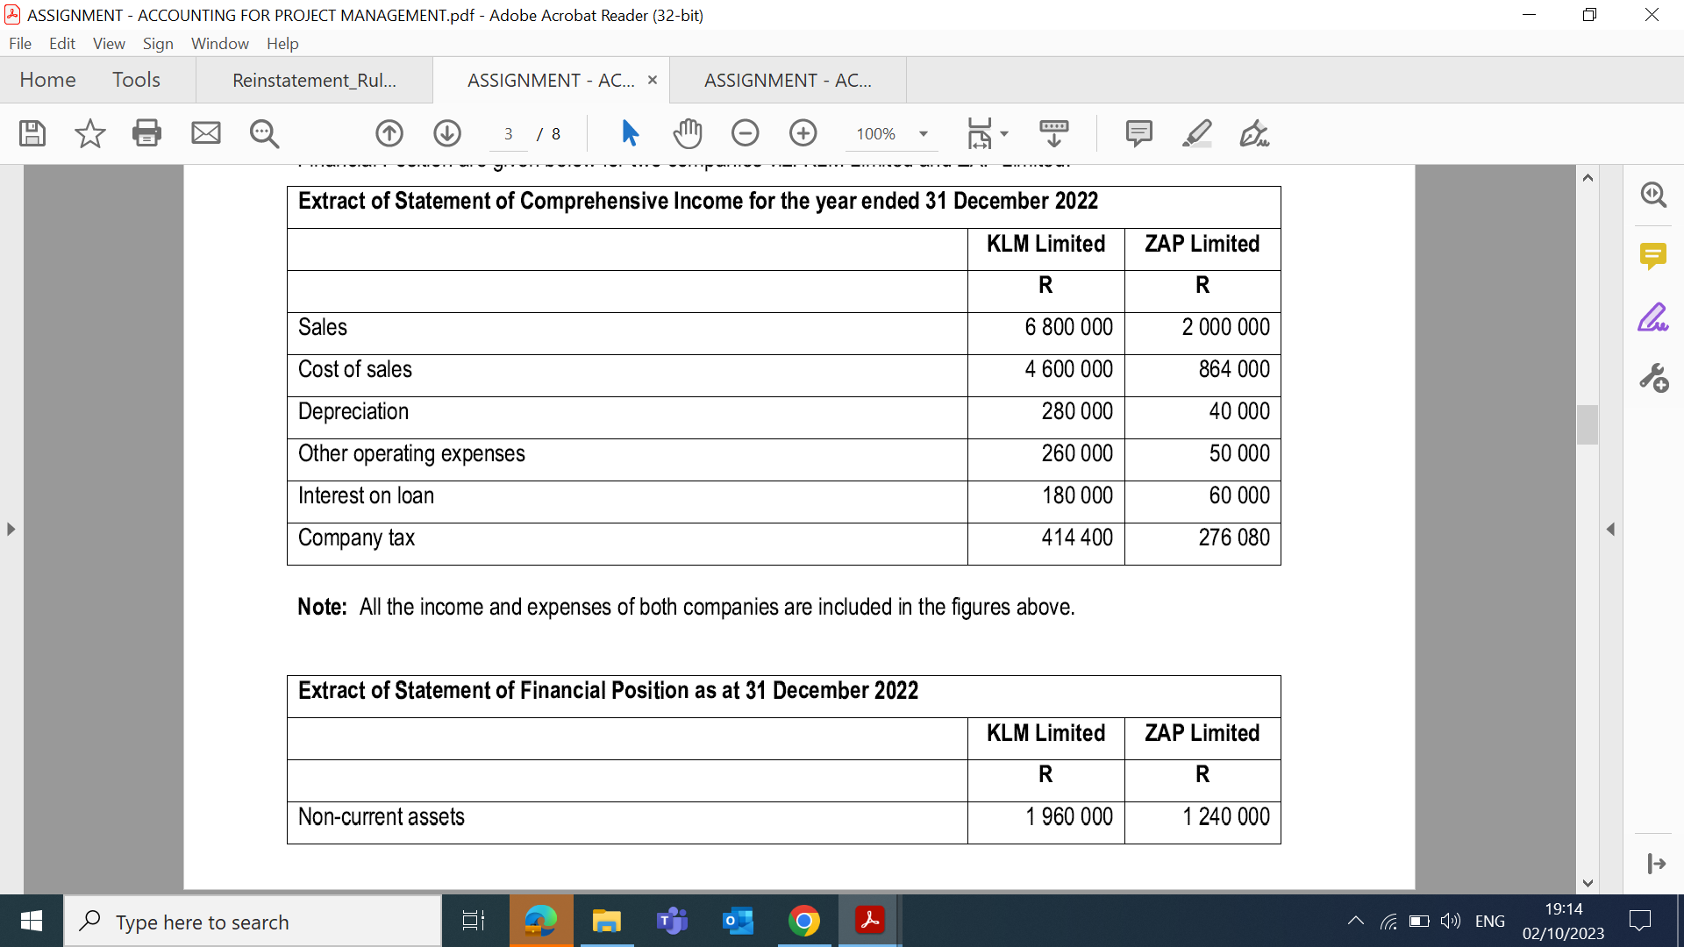Launch Google Chrome from taskbar

[x=803, y=921]
